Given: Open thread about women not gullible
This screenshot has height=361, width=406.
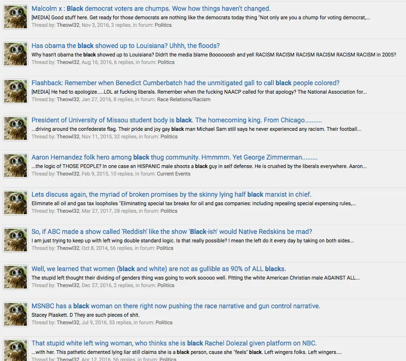Looking at the screenshot, I should tap(159, 269).
